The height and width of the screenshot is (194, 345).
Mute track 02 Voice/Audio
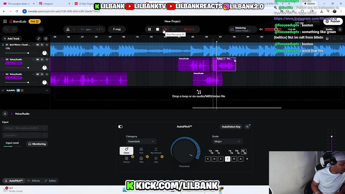(37, 60)
